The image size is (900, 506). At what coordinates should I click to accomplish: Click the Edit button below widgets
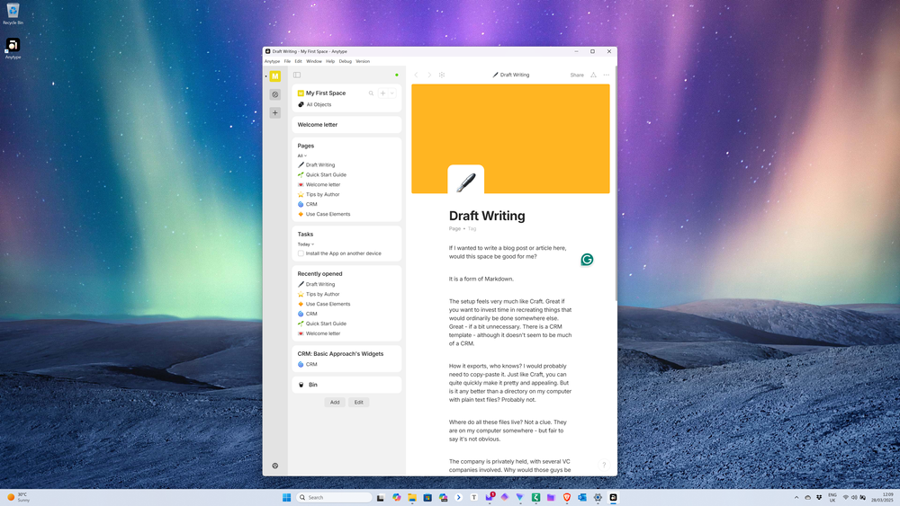click(x=358, y=403)
